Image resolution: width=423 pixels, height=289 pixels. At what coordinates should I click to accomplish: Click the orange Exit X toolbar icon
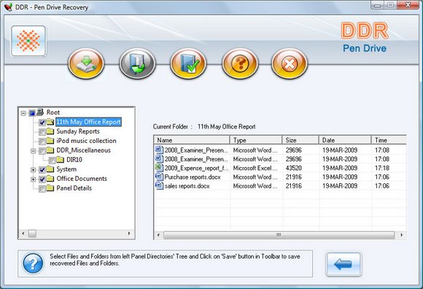point(290,63)
